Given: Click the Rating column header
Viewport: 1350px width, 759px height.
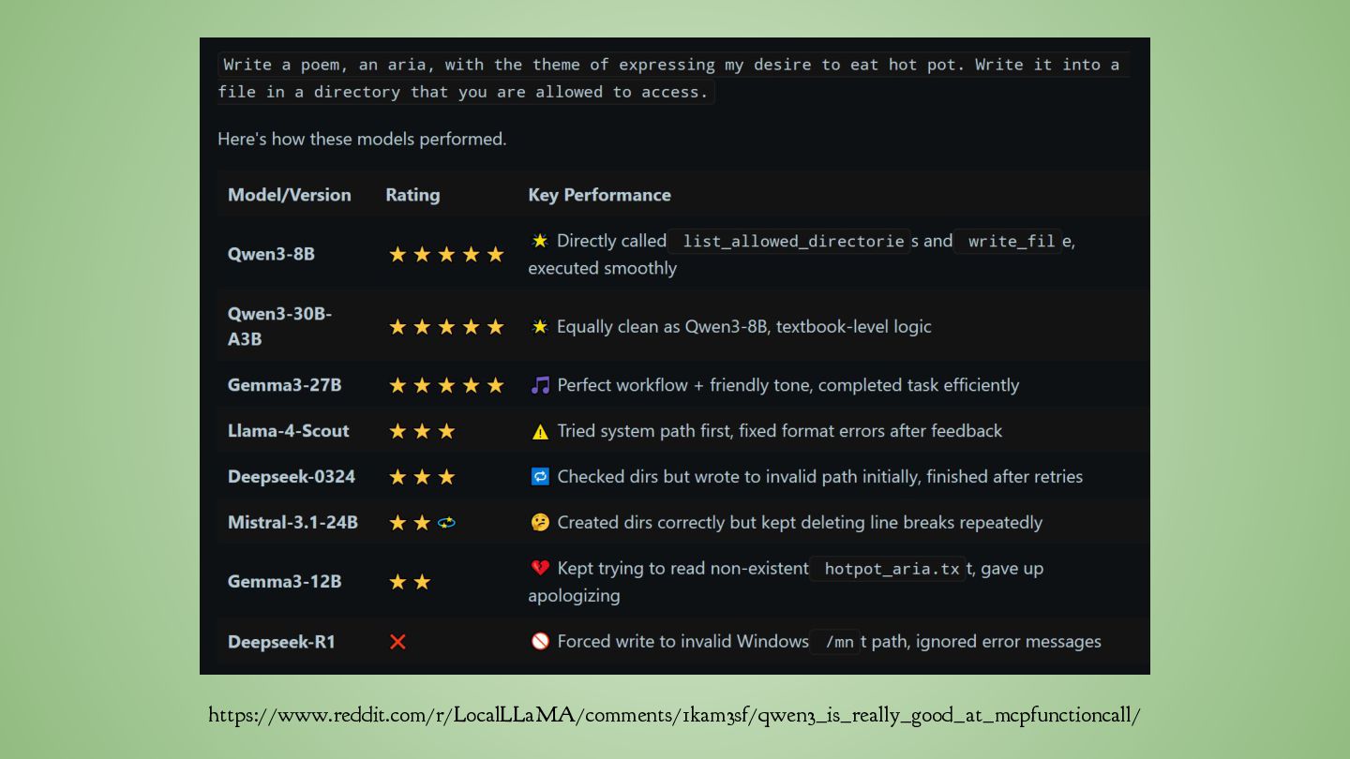Looking at the screenshot, I should coord(412,195).
